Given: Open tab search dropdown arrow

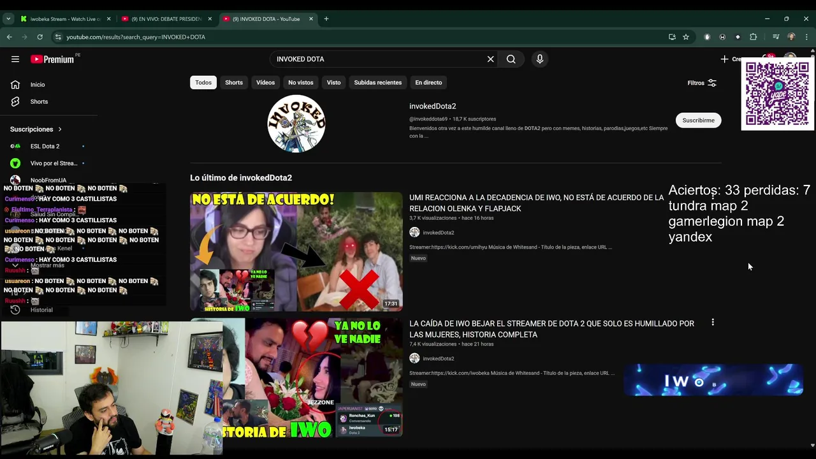Looking at the screenshot, I should tap(8, 19).
